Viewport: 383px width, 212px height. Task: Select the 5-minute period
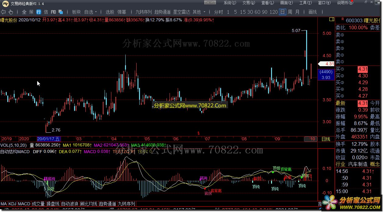point(235,12)
